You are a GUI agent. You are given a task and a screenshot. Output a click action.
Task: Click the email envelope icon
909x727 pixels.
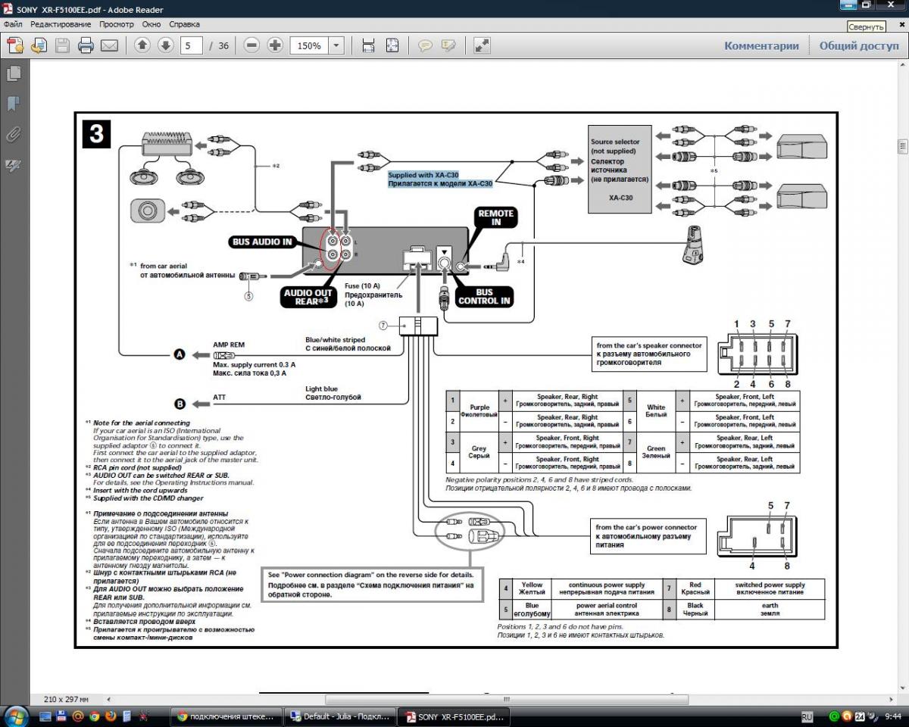tap(109, 45)
